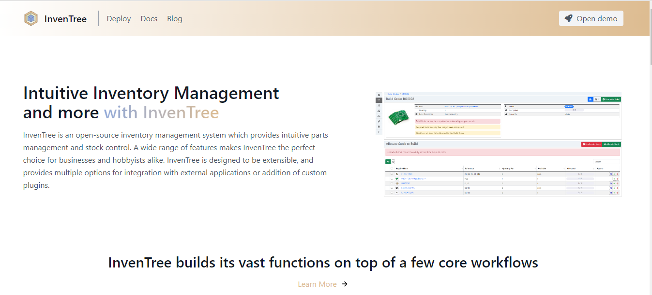Open the Deploy page from the navbar
The height and width of the screenshot is (295, 652).
point(119,19)
